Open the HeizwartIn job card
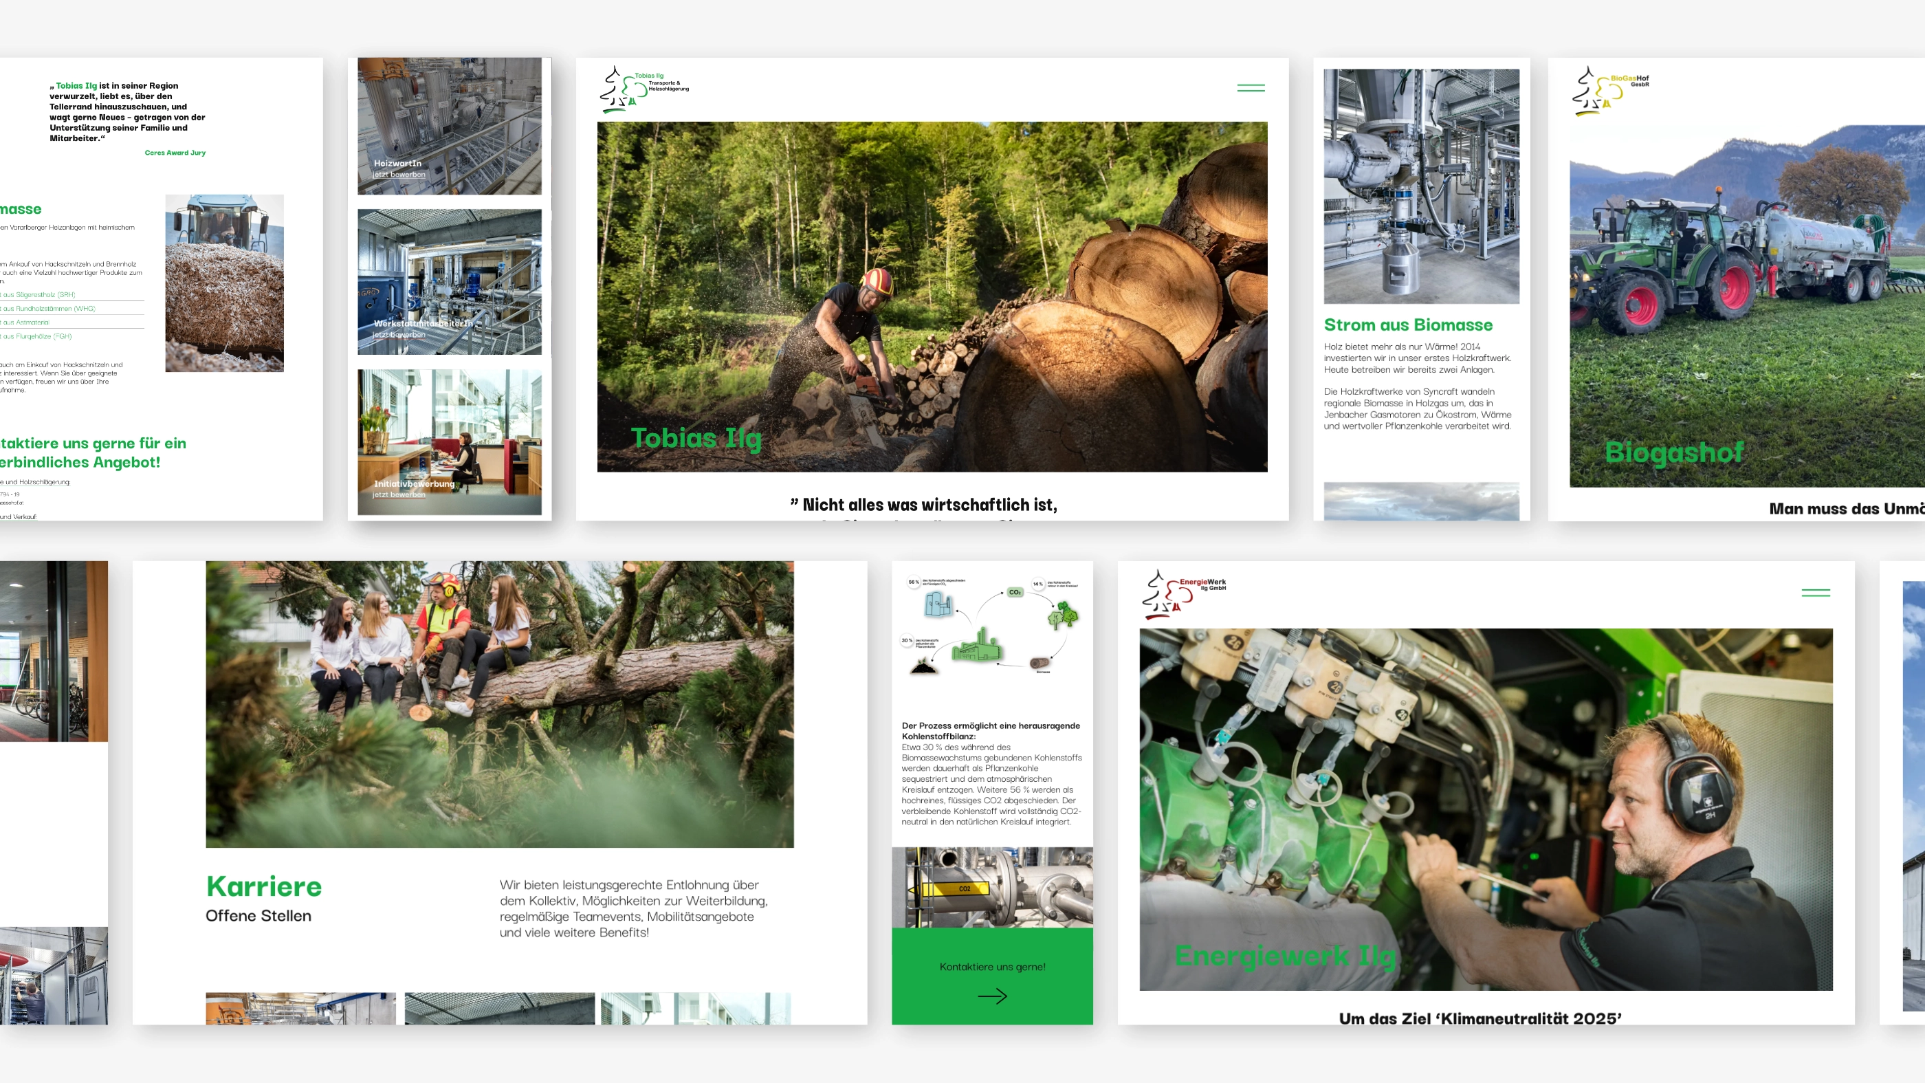The height and width of the screenshot is (1083, 1925). pos(449,127)
